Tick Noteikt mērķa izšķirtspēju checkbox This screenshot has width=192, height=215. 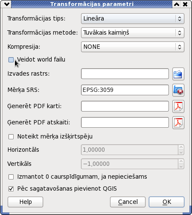(x=11, y=137)
